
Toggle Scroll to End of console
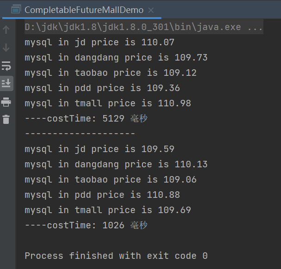pos(6,83)
